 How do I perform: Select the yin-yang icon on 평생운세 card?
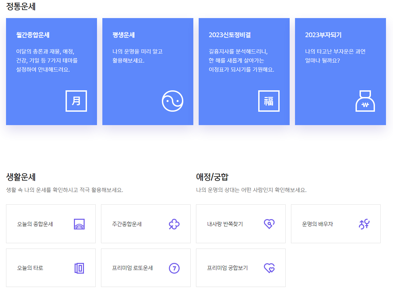(x=173, y=101)
